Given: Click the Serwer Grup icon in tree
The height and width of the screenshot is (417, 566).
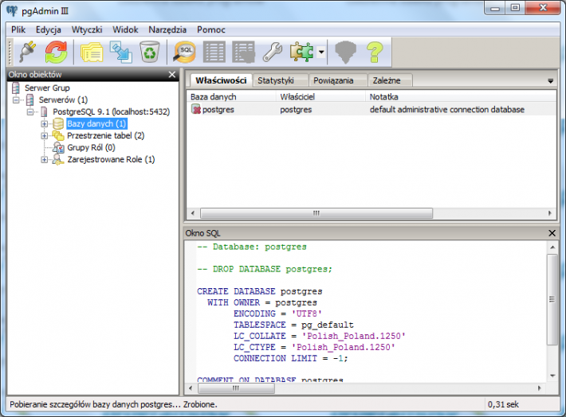Looking at the screenshot, I should coord(15,88).
